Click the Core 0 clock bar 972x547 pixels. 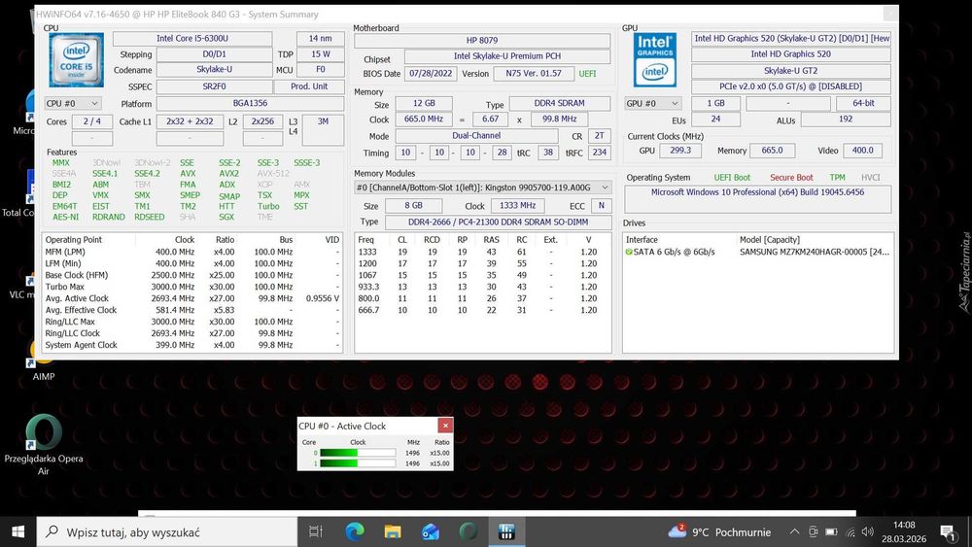pyautogui.click(x=358, y=453)
